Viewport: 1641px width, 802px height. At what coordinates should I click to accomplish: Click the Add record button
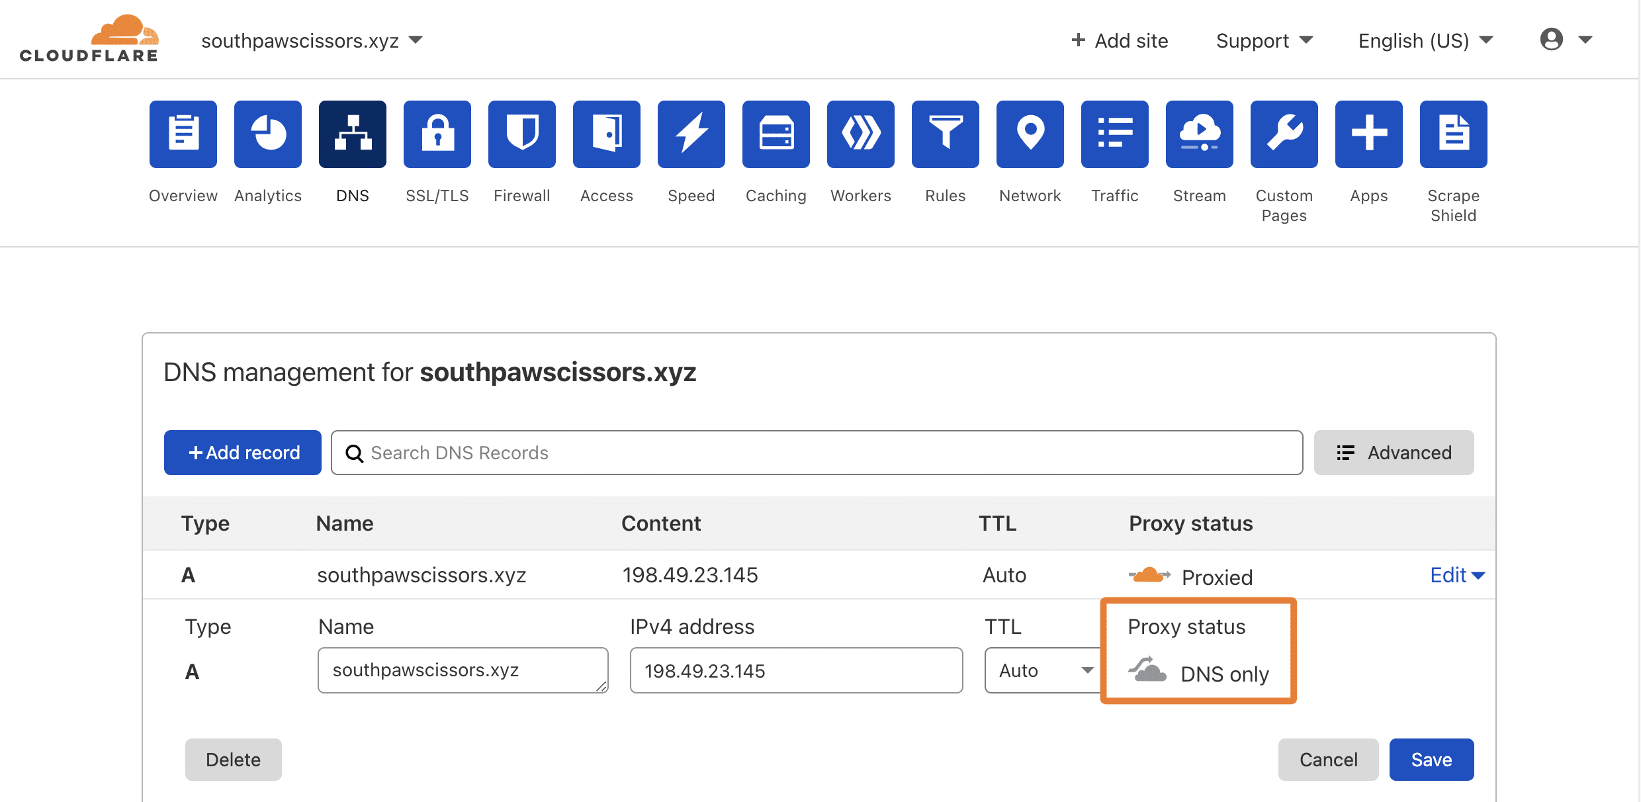click(x=243, y=453)
